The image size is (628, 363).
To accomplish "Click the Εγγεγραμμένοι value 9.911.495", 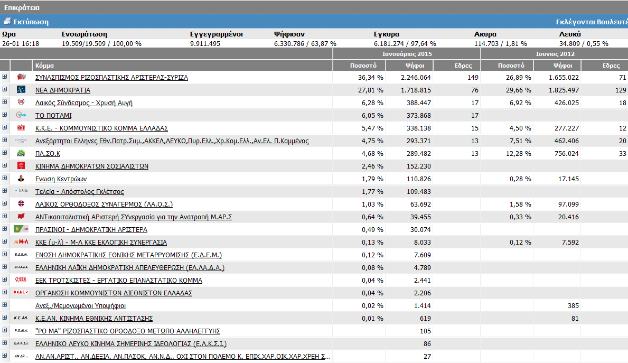I will 205,43.
